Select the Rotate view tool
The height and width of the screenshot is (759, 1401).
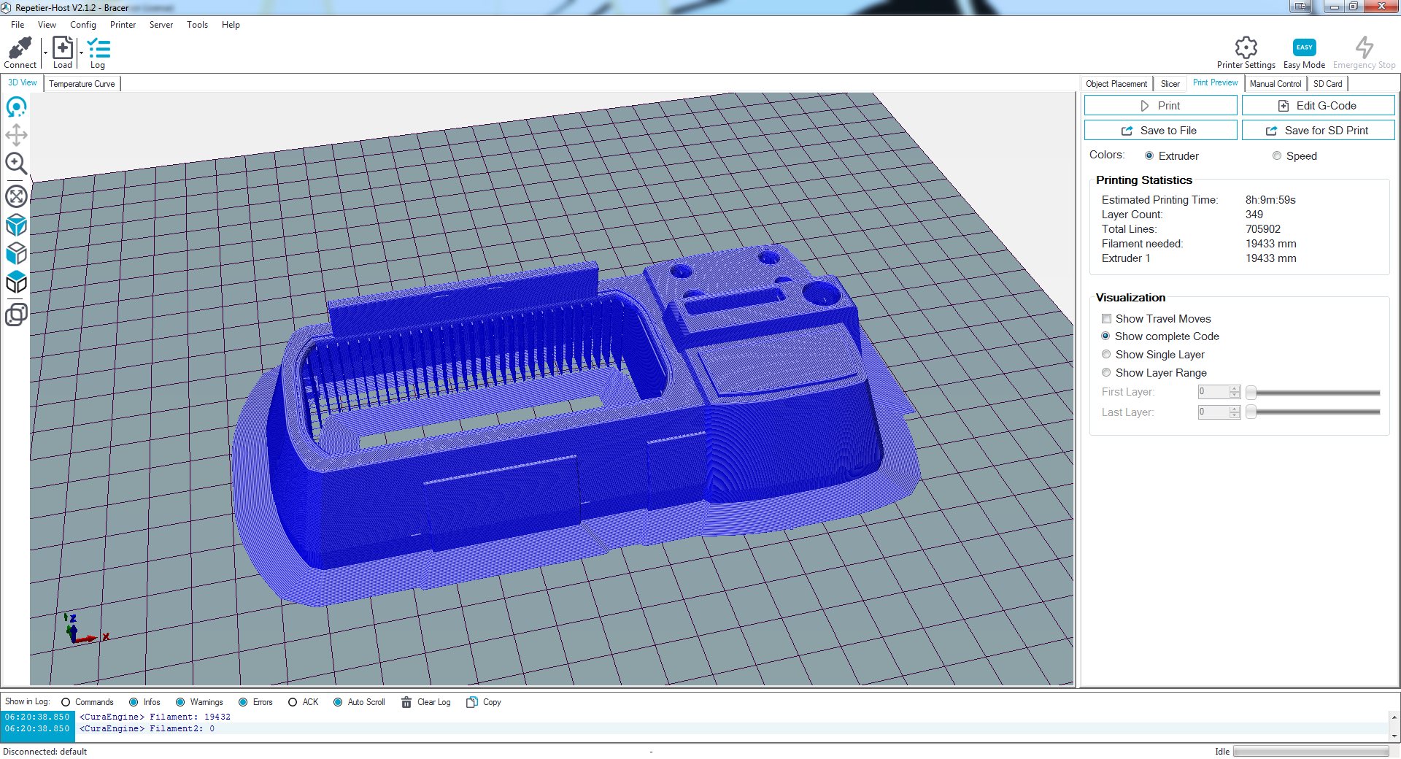click(x=16, y=108)
